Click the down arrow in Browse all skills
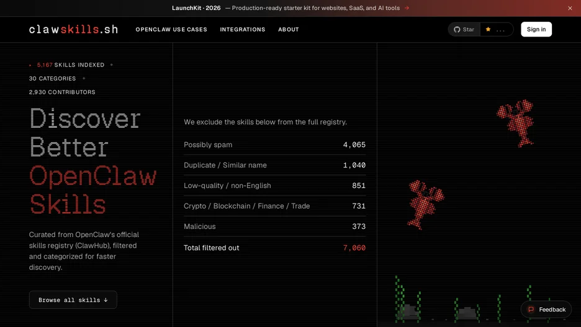This screenshot has height=327, width=581. click(106, 300)
